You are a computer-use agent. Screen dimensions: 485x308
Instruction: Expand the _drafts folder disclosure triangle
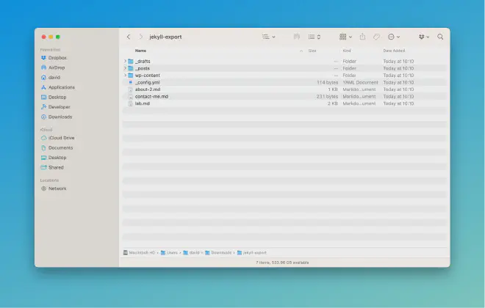(x=125, y=61)
